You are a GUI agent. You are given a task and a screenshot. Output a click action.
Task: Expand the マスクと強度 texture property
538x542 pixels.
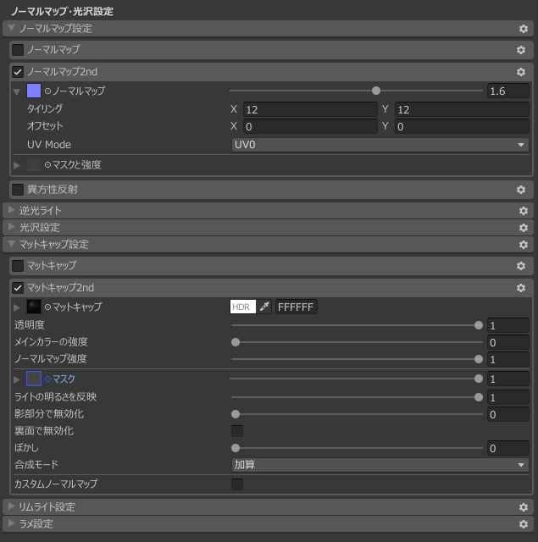(17, 165)
